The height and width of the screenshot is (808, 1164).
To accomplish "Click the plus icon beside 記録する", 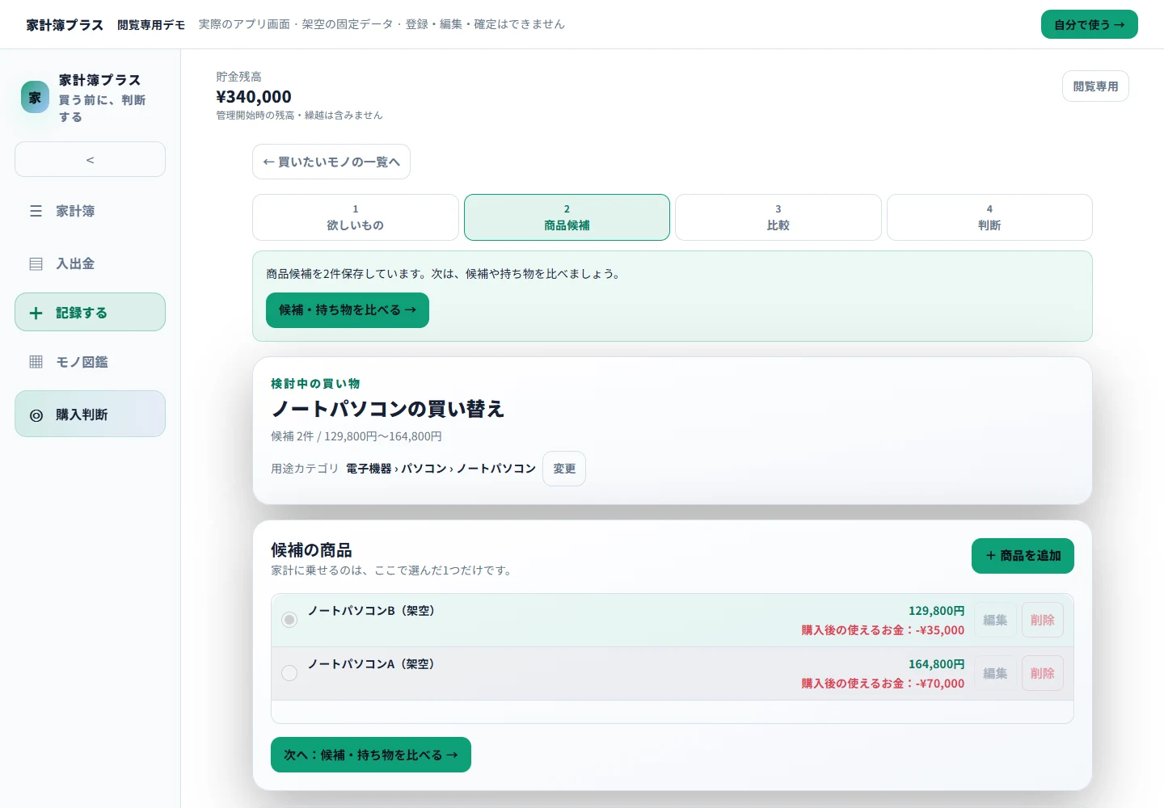I will (x=36, y=313).
